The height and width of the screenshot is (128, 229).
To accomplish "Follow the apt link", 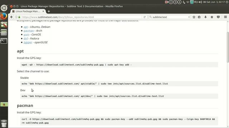I will click(x=25, y=27).
